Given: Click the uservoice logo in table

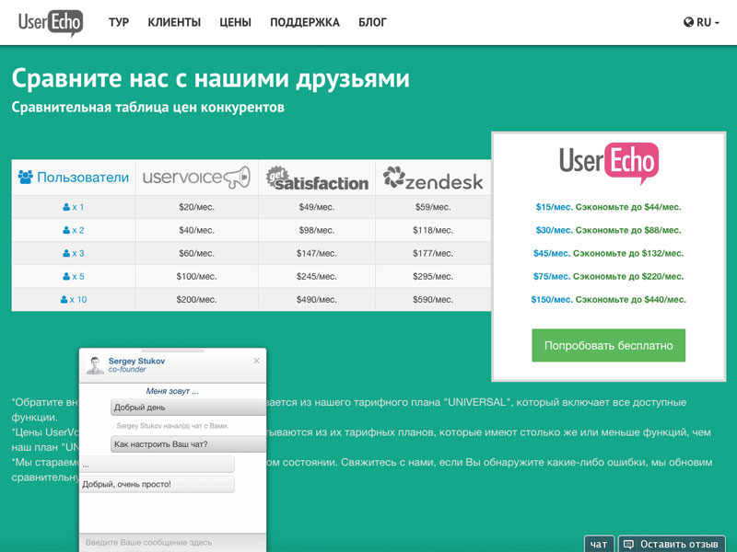Looking at the screenshot, I should 197,178.
